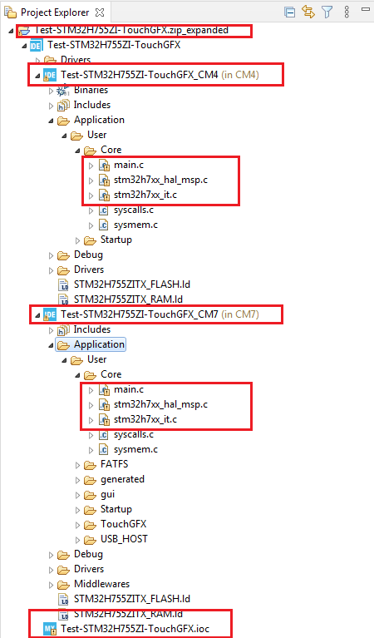Click the sysmem.c file icon in CM4

[x=104, y=225]
